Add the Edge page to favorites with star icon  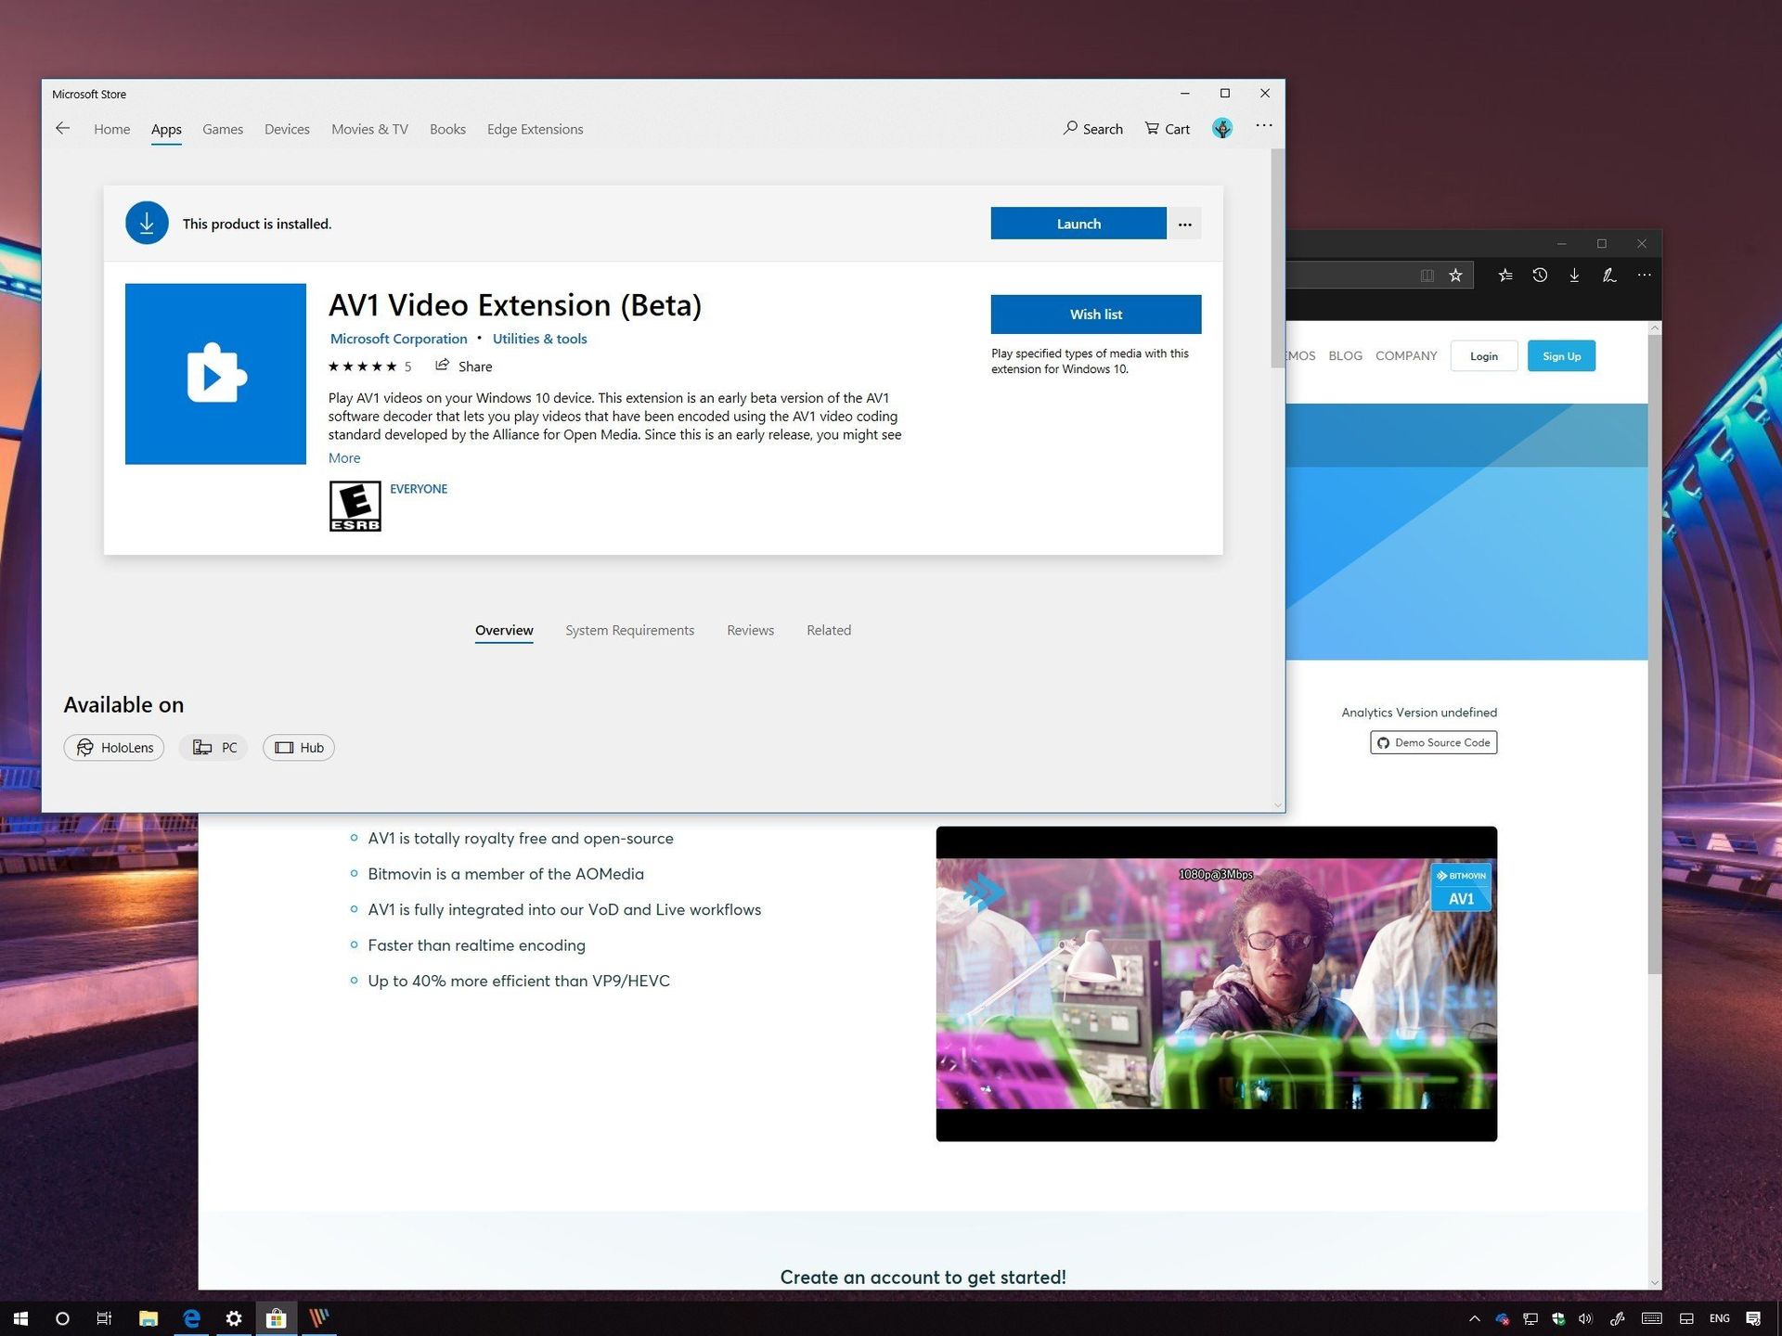pyautogui.click(x=1454, y=275)
